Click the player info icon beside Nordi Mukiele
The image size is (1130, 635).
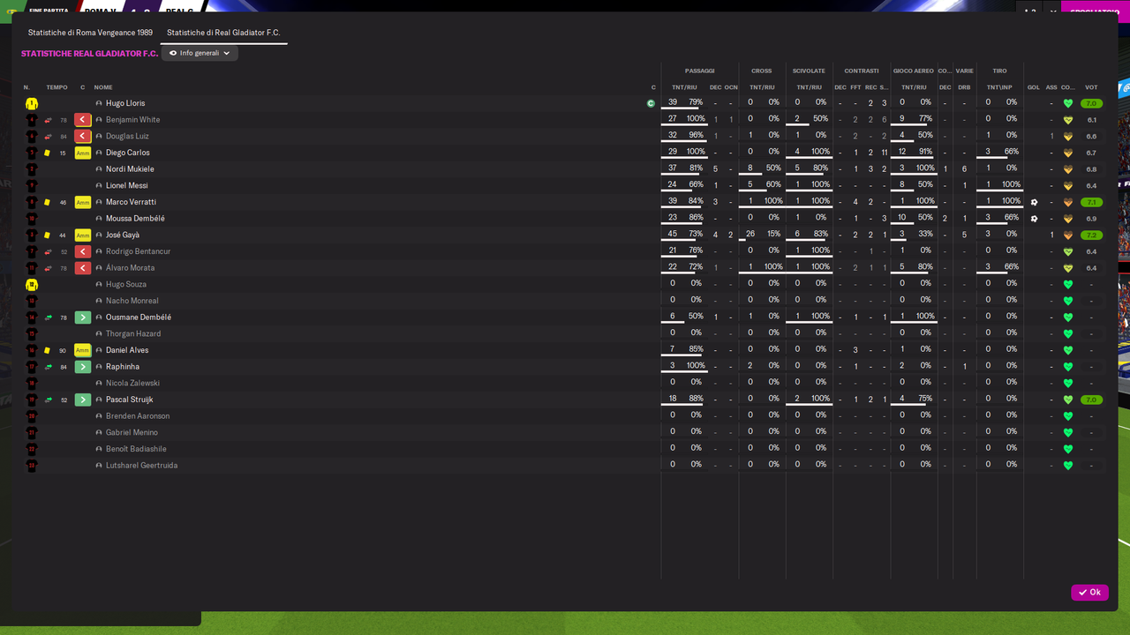point(99,169)
